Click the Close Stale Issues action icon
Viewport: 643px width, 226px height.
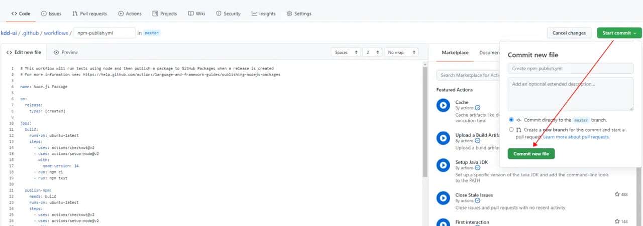point(443,198)
